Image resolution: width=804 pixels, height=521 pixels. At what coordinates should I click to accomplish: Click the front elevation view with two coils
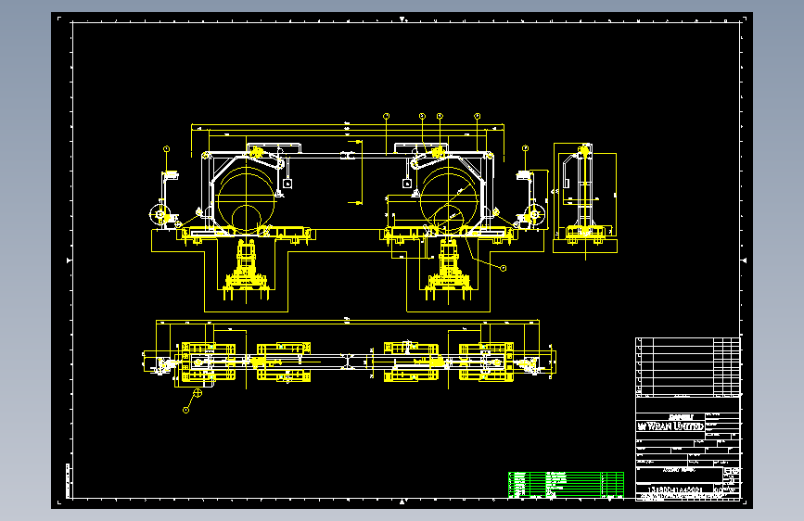tap(349, 212)
